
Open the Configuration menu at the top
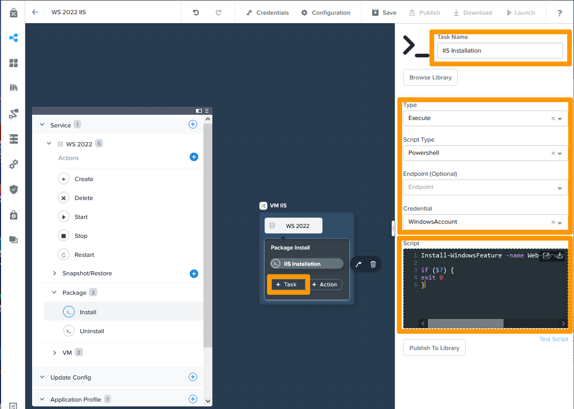(x=326, y=13)
